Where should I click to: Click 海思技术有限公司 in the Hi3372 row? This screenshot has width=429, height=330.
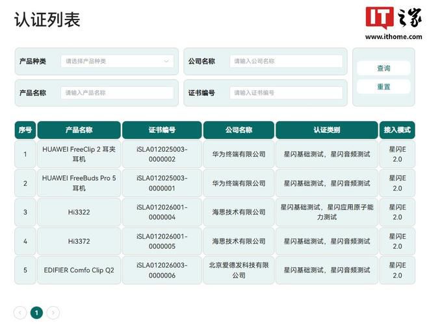[239, 241]
